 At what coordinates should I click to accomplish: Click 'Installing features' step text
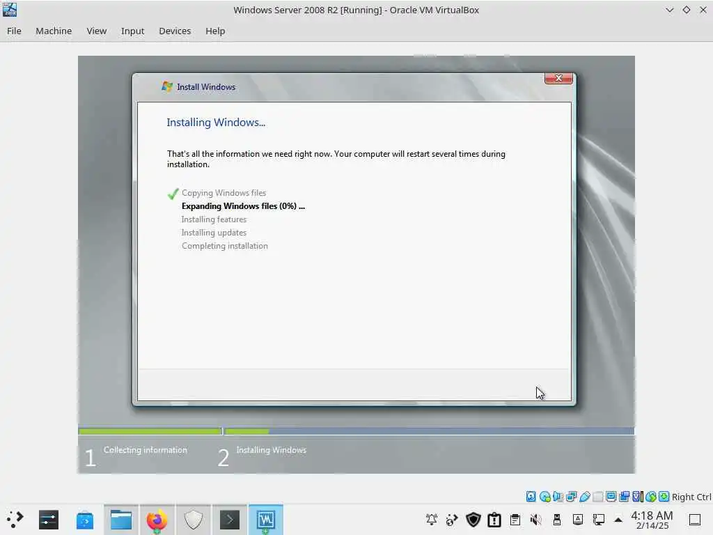pyautogui.click(x=214, y=219)
